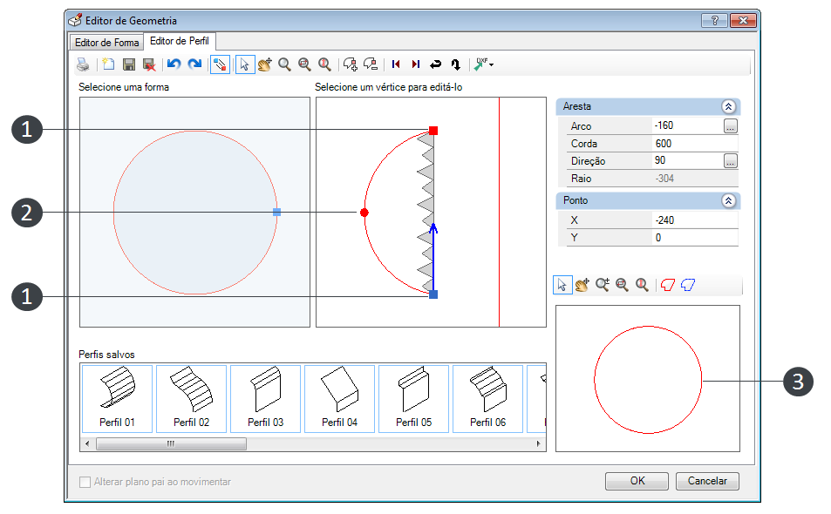
Task: Undo the last action
Action: point(174,64)
